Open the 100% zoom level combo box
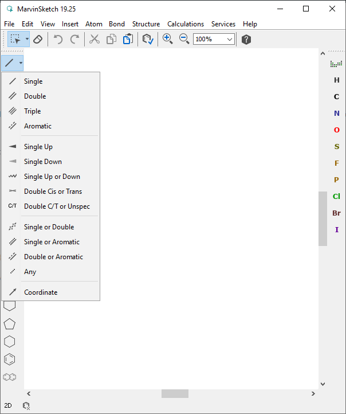Viewport: 346px width, 414px height. (214, 39)
